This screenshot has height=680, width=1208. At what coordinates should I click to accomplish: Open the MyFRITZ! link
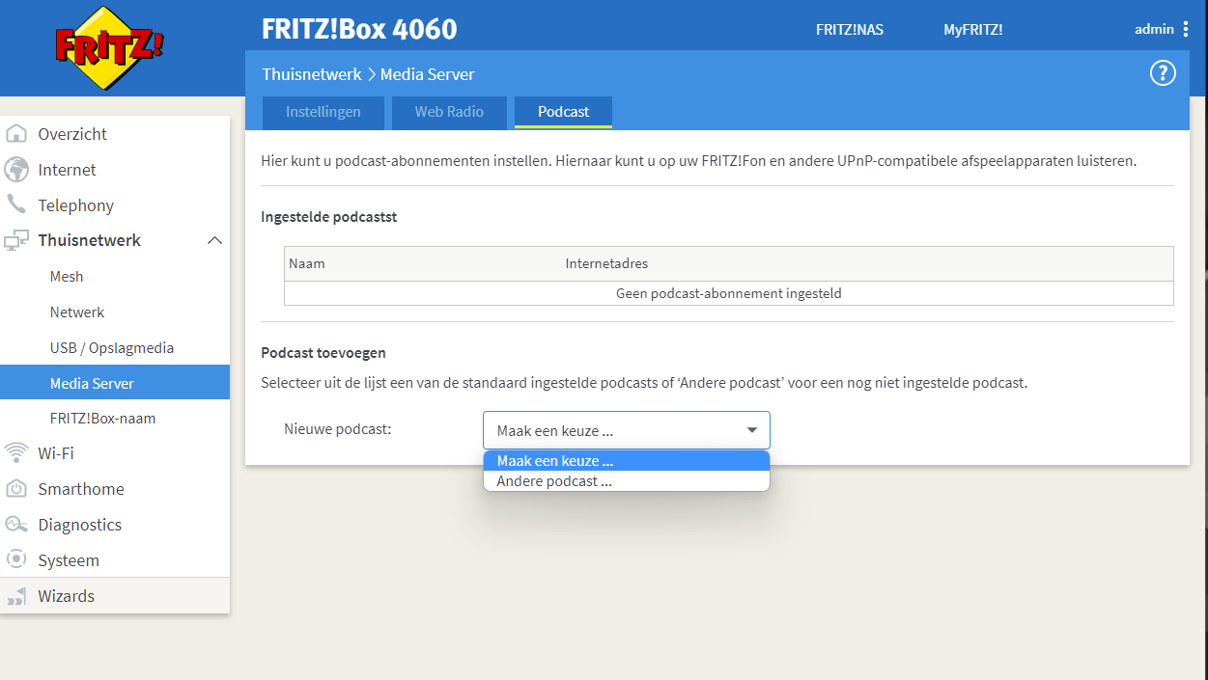[x=972, y=30]
